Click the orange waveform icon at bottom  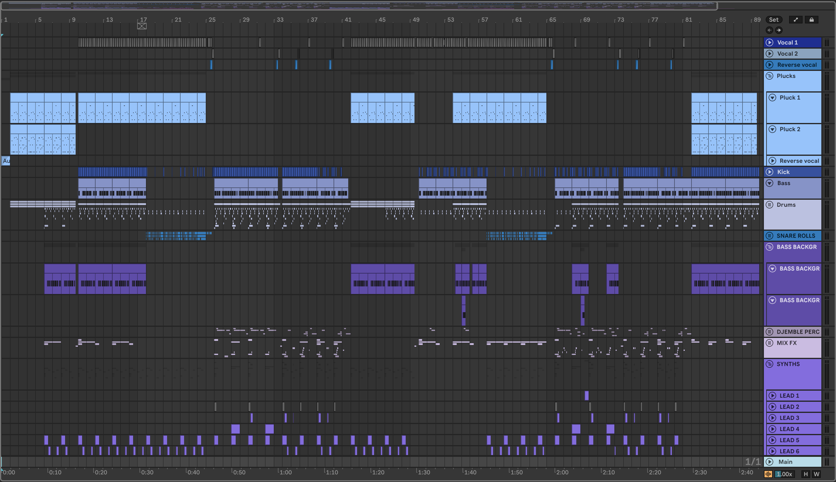click(x=768, y=474)
